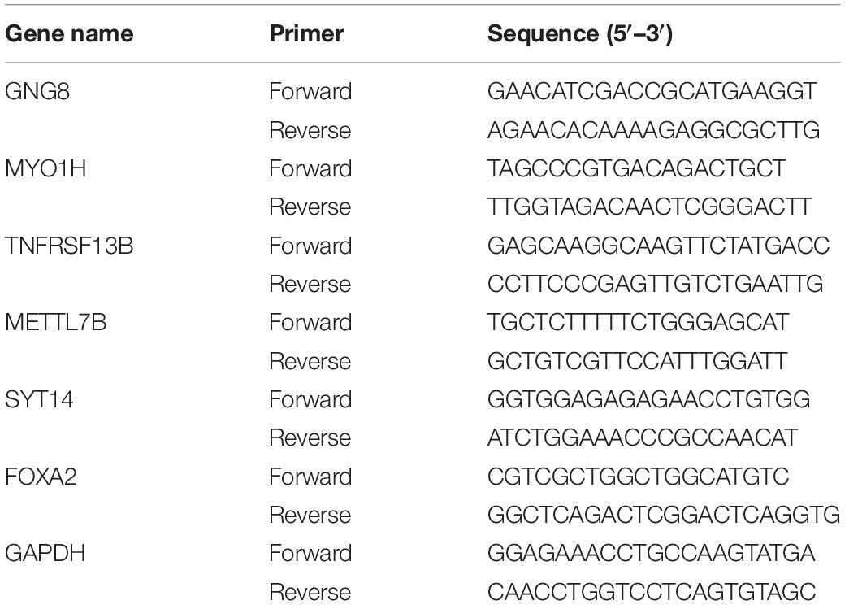Image resolution: width=845 pixels, height=605 pixels.
Task: Click GNG8 reverse sequence AGAACACAAAAGAGGCGCTTG
Action: (654, 130)
